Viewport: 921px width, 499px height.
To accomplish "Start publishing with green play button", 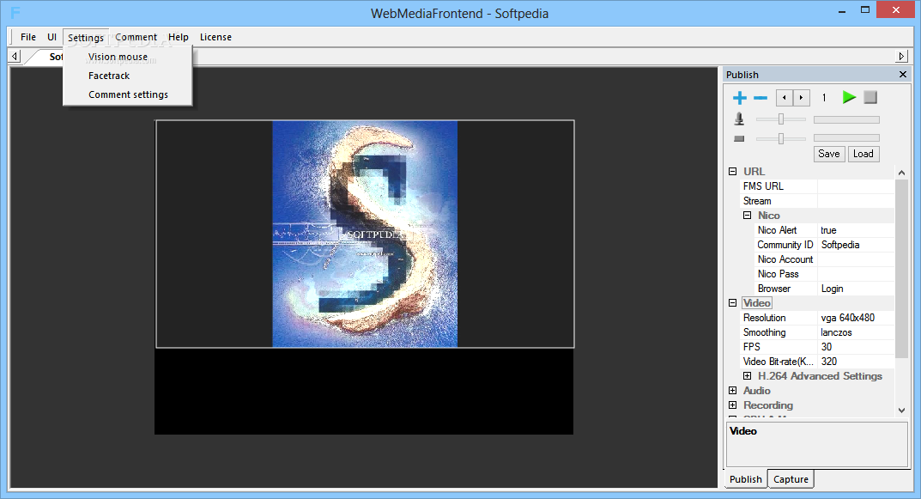I will [x=849, y=98].
